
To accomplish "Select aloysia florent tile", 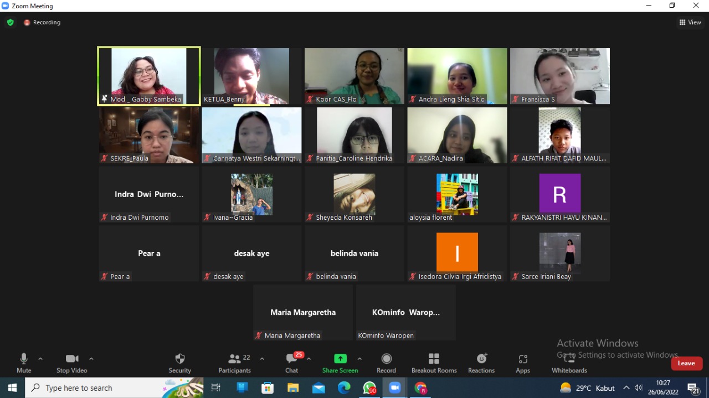I will click(x=457, y=194).
